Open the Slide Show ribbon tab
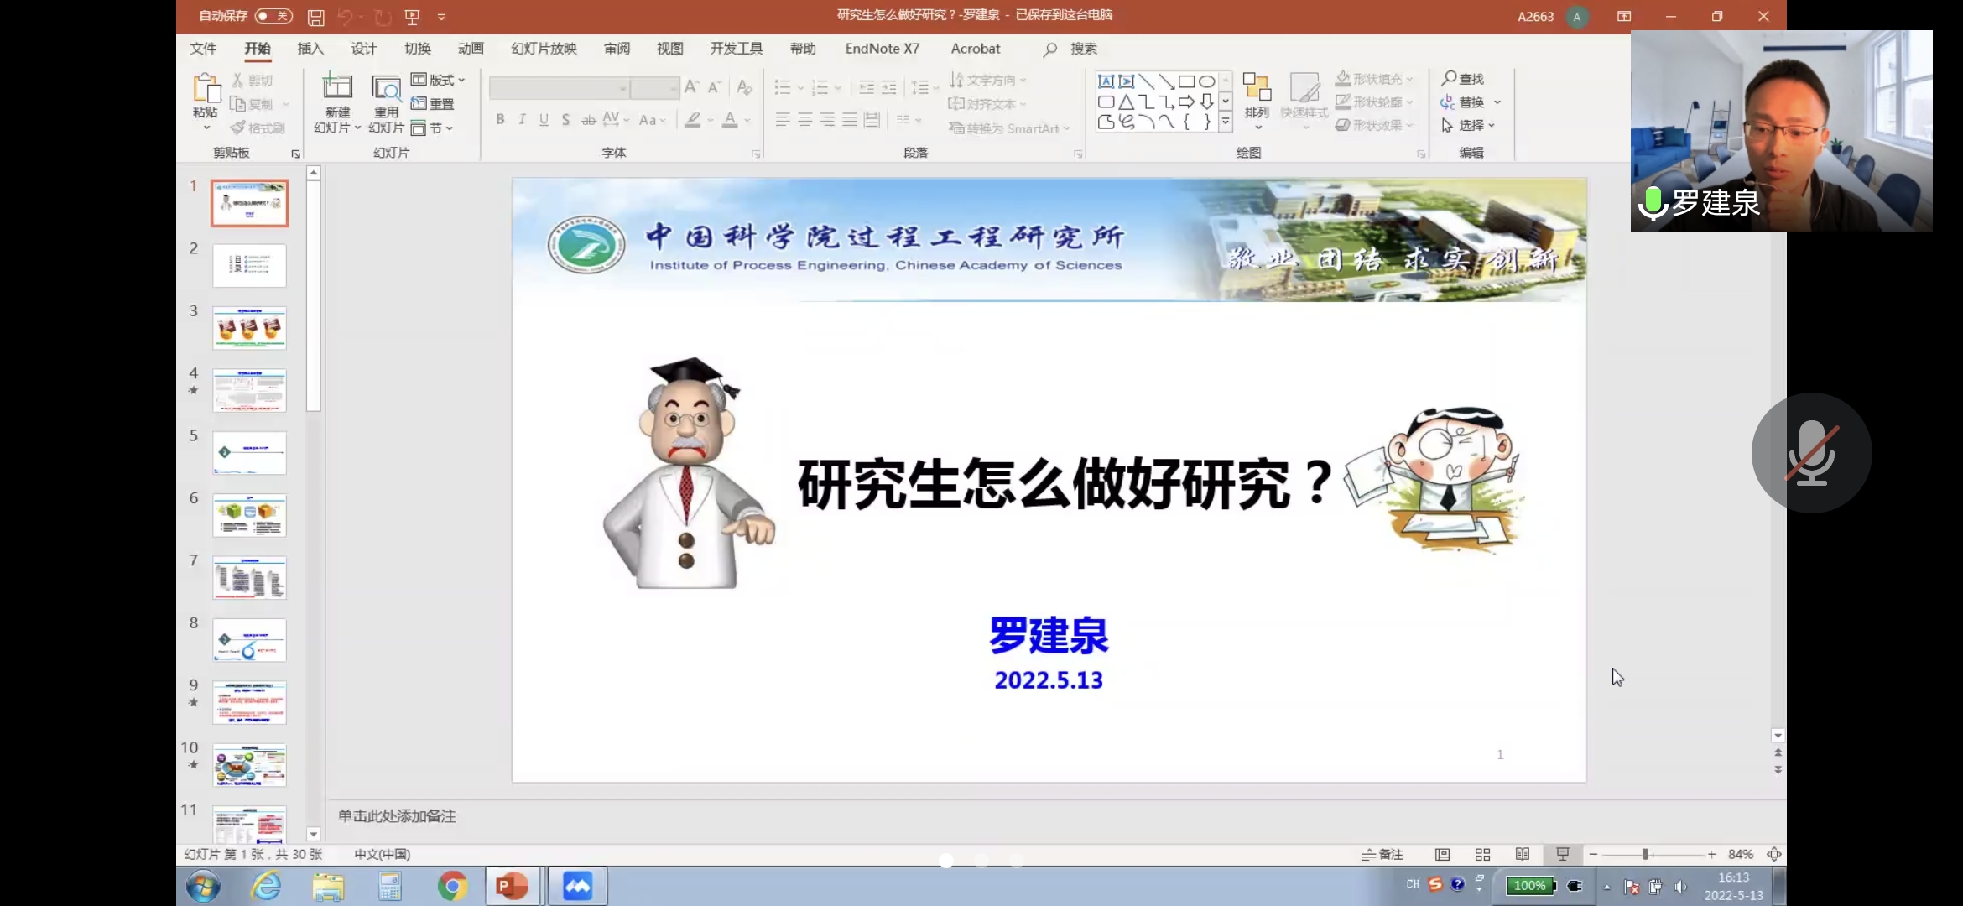 [544, 49]
